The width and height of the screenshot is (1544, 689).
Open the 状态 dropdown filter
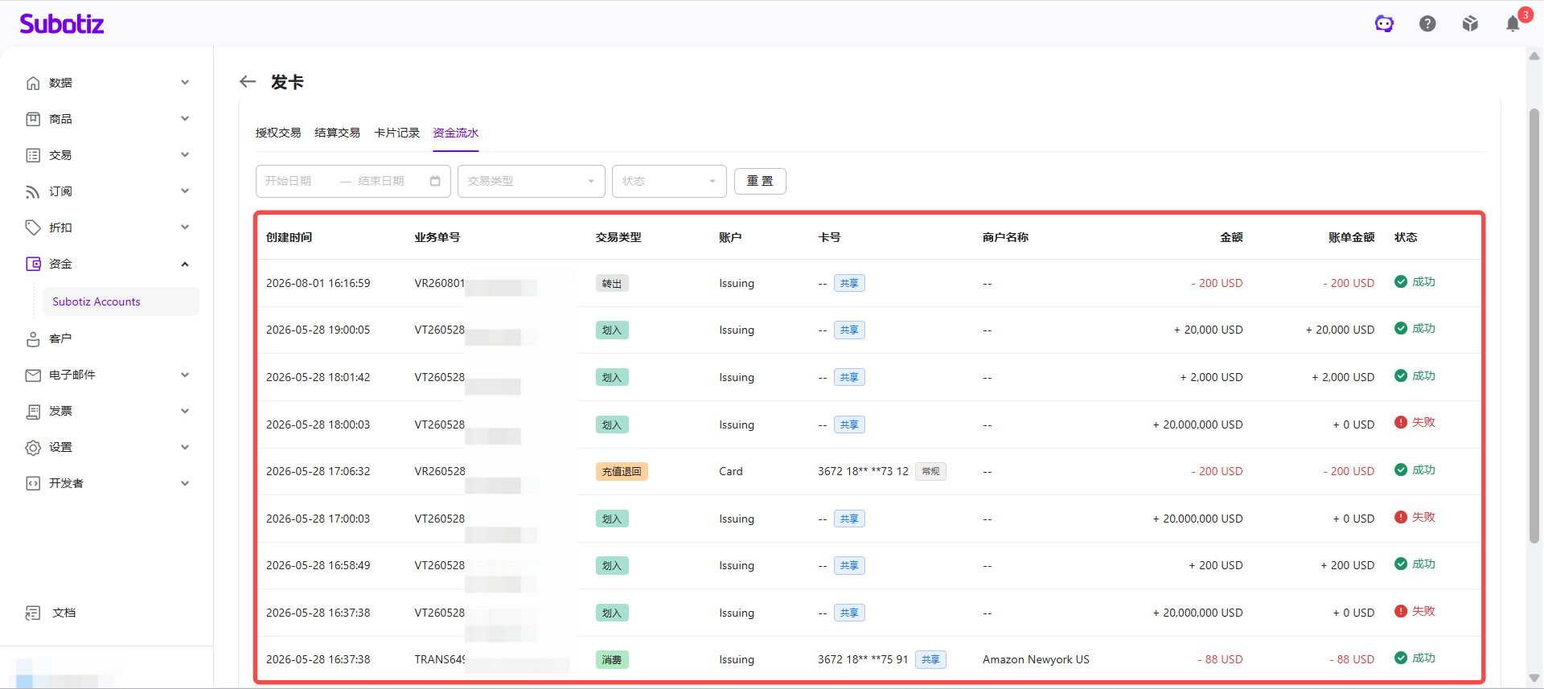[669, 181]
